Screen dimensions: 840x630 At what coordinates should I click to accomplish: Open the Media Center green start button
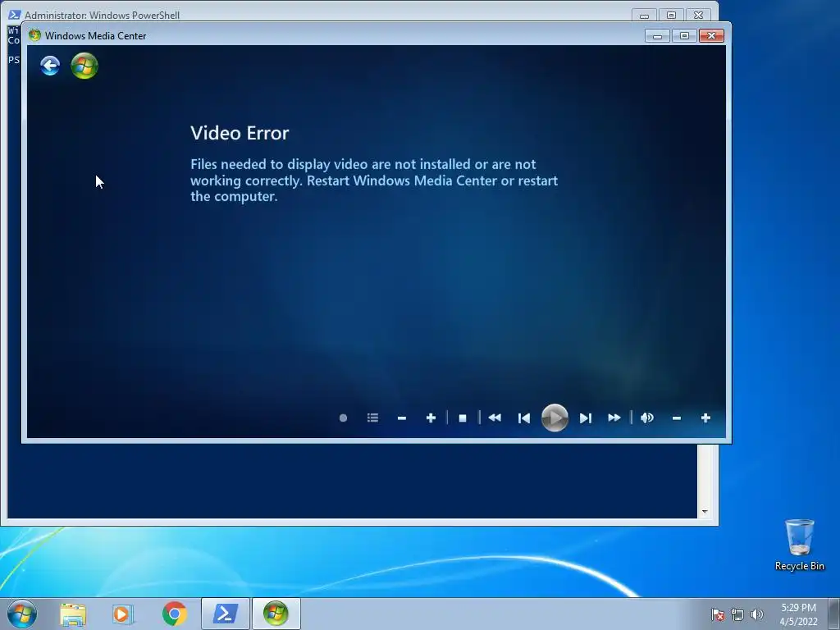pos(84,66)
